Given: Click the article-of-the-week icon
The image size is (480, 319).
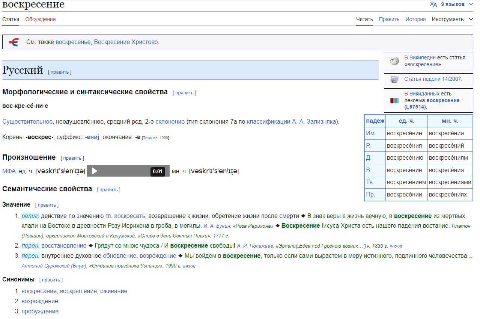Looking at the screenshot, I should tap(394, 79).
